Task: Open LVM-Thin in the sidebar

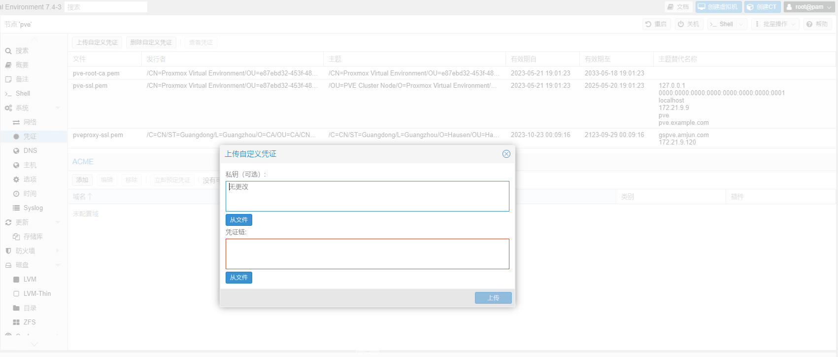Action: [37, 294]
